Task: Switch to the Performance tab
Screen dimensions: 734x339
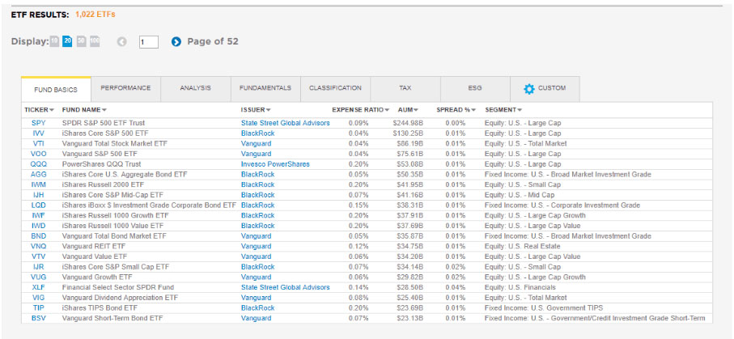Action: pos(125,88)
